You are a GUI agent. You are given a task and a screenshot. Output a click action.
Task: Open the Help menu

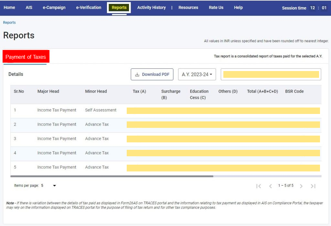(238, 7)
